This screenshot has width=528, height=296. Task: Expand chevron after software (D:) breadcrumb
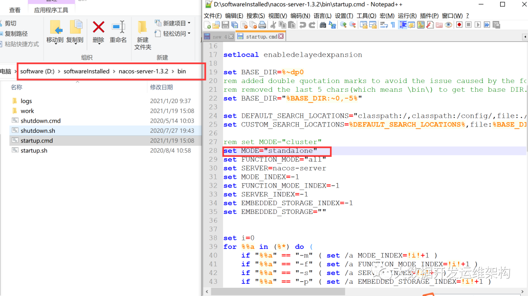click(x=59, y=71)
